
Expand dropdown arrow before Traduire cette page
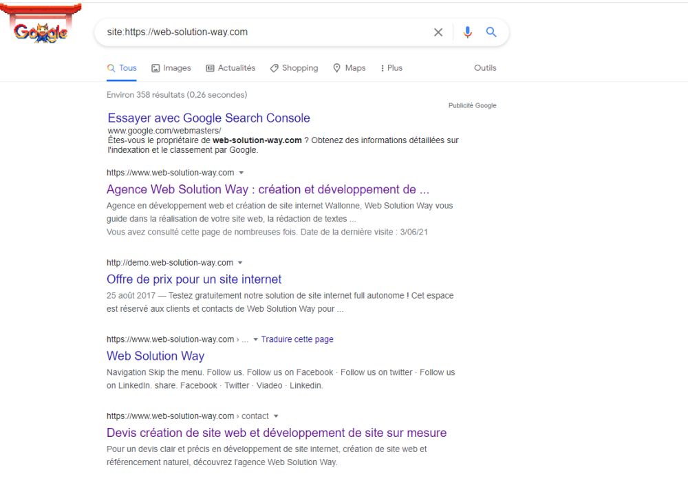256,340
